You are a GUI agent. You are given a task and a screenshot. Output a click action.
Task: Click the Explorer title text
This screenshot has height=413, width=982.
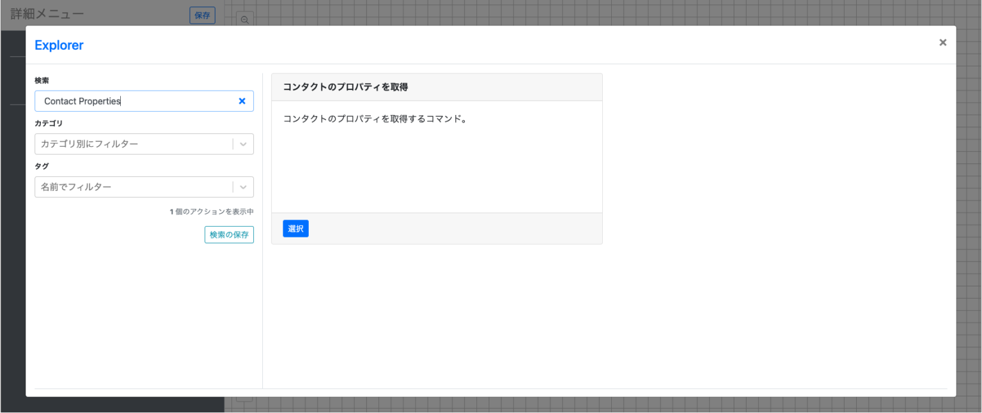pyautogui.click(x=59, y=45)
